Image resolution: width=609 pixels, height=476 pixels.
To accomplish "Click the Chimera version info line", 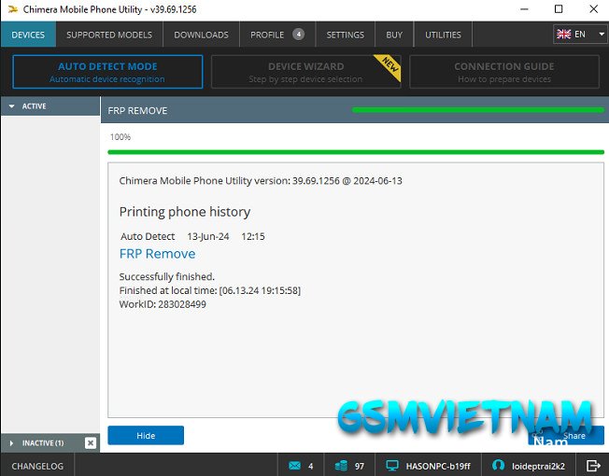I will (261, 181).
